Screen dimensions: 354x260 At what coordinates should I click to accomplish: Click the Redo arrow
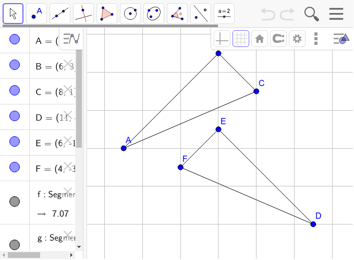(x=287, y=14)
